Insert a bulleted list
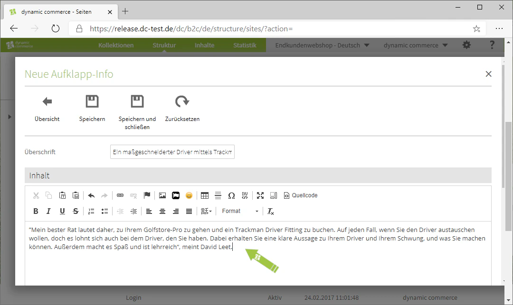This screenshot has width=513, height=305. pos(104,211)
